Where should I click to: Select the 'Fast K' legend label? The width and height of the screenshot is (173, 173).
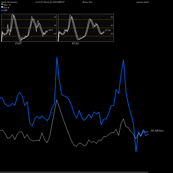[6, 8]
